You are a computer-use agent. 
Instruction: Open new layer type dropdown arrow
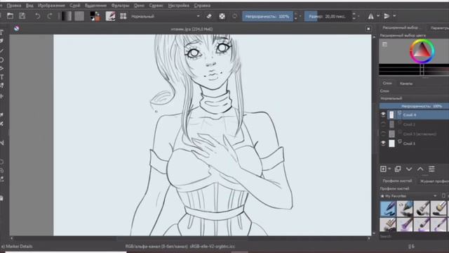pos(389,169)
